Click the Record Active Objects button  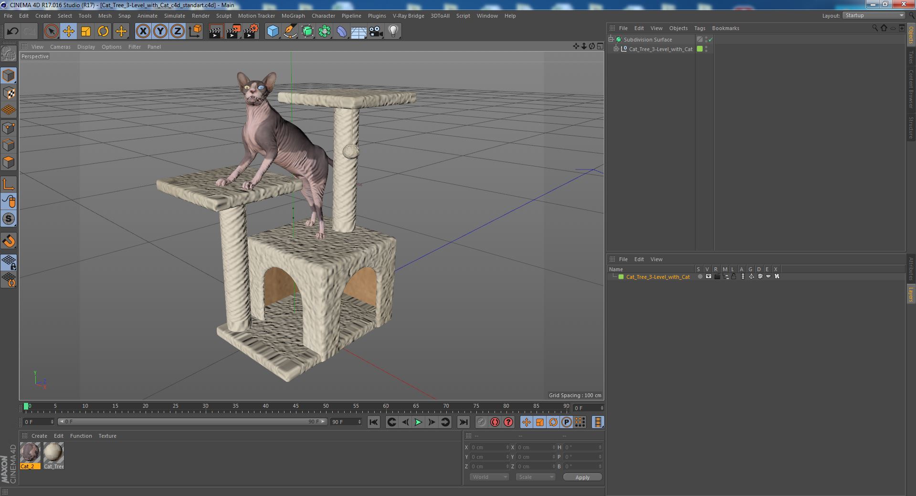click(x=482, y=422)
